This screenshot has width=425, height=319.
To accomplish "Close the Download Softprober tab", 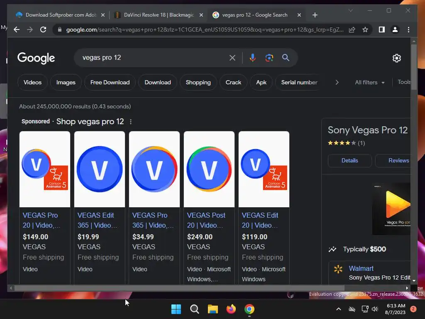I will click(103, 15).
